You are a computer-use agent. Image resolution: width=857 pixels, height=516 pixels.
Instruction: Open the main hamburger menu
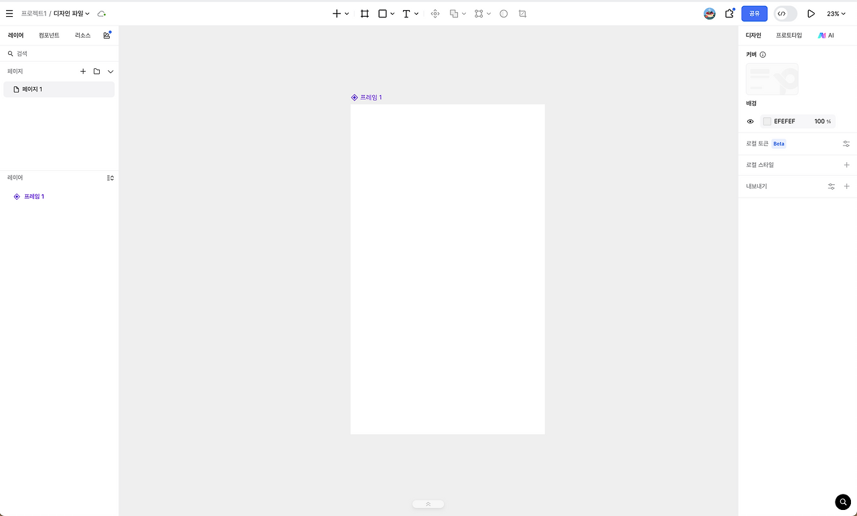9,13
